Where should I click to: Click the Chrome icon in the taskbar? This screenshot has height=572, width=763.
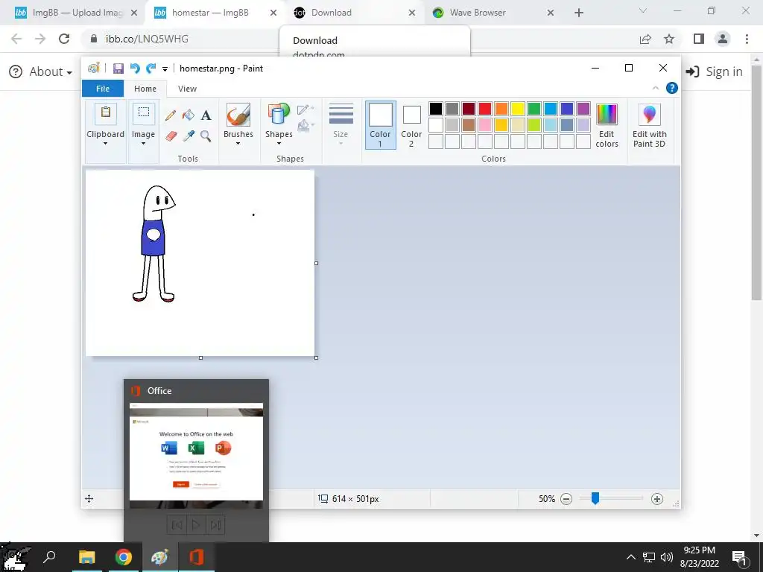pos(123,557)
